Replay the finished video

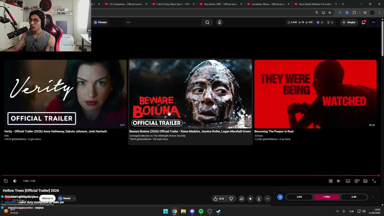coord(6,181)
